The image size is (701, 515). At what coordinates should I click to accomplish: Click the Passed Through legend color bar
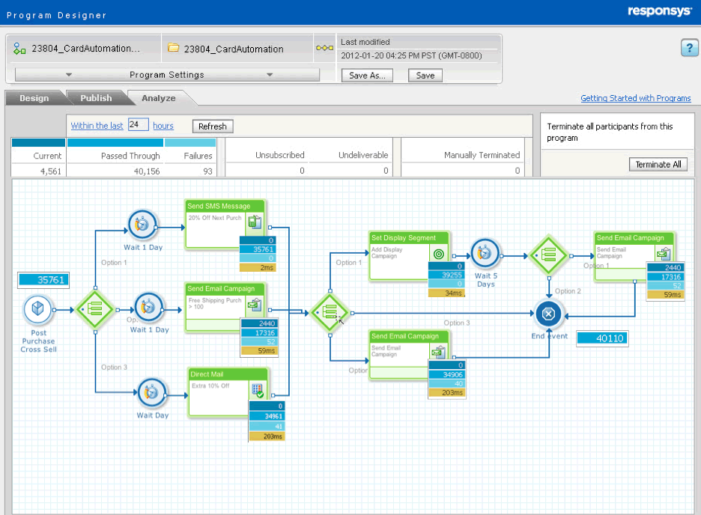(115, 142)
